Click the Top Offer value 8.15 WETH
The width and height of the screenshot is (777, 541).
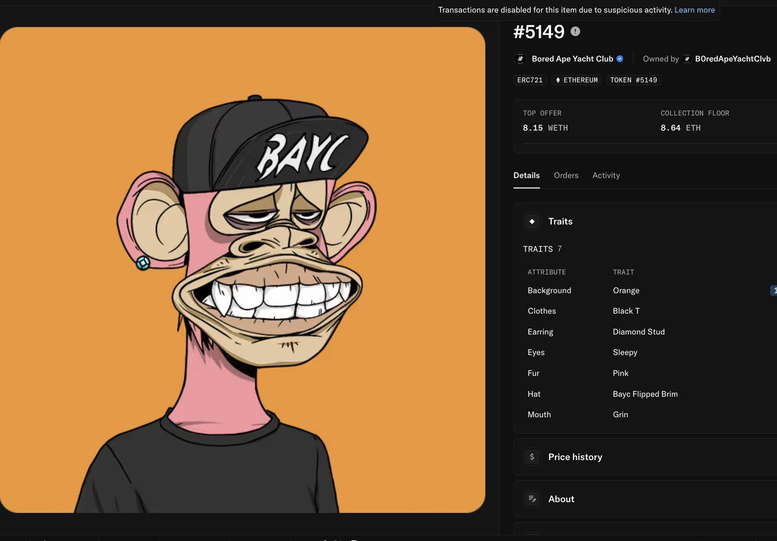545,128
